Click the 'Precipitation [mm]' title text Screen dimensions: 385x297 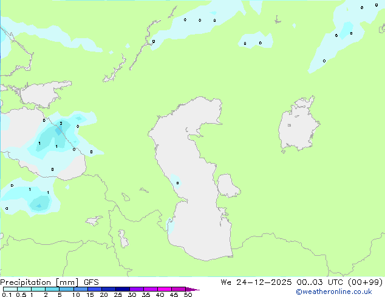pos(39,282)
